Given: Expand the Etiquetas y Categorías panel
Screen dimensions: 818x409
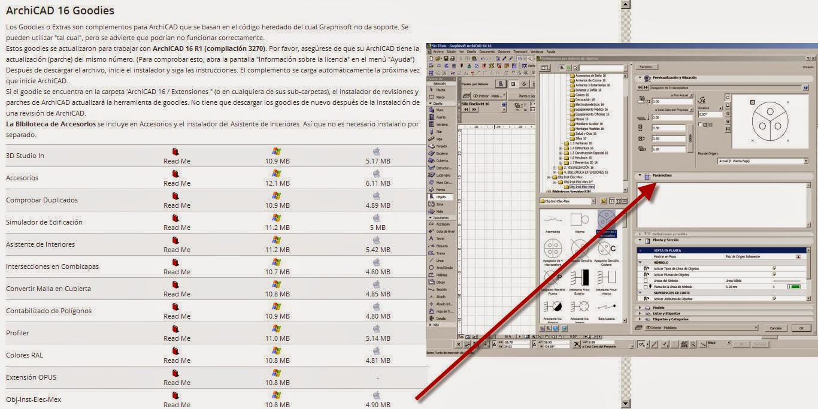Looking at the screenshot, I should 640,319.
